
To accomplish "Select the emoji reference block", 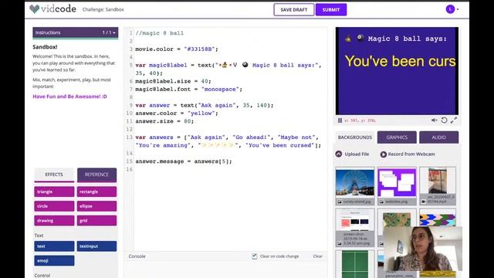I will pyautogui.click(x=54, y=261).
